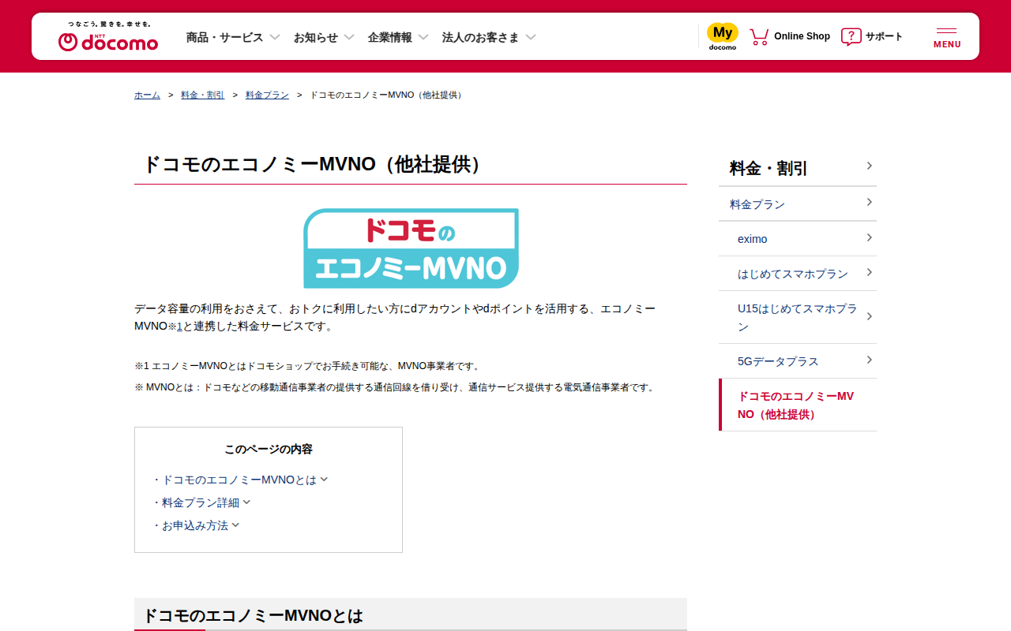The image size is (1011, 631).
Task: Open My docomo icon
Action: pos(722,36)
